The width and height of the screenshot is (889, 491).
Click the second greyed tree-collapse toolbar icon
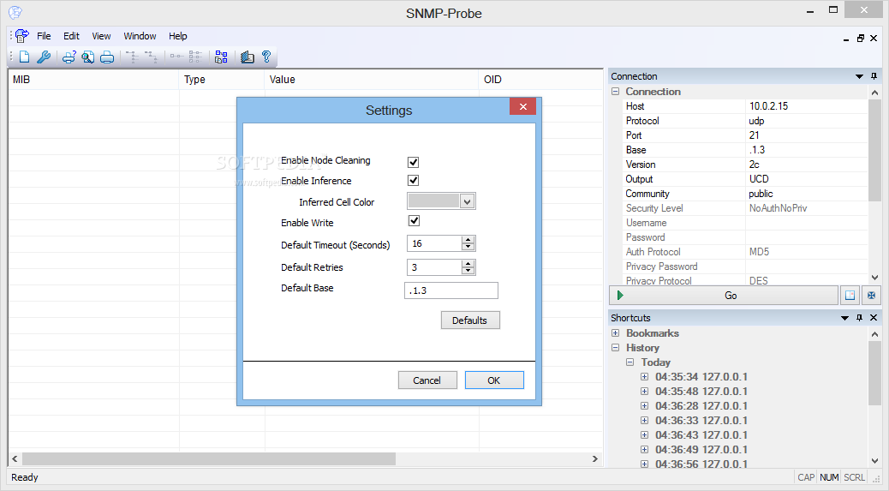[150, 57]
